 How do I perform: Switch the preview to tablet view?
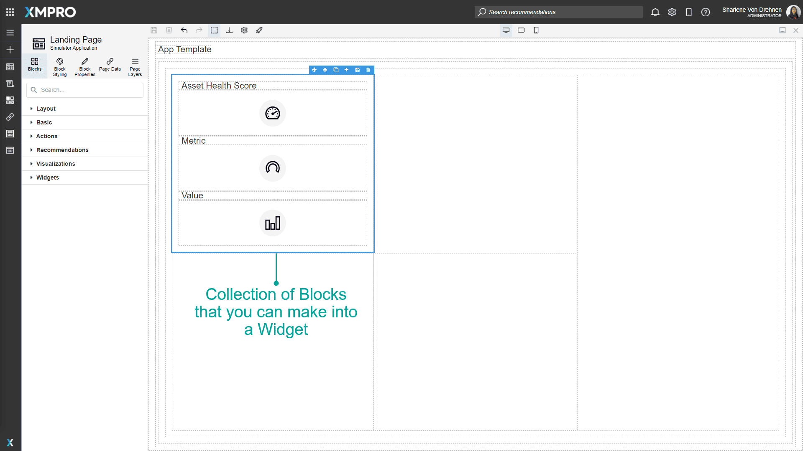coord(521,30)
